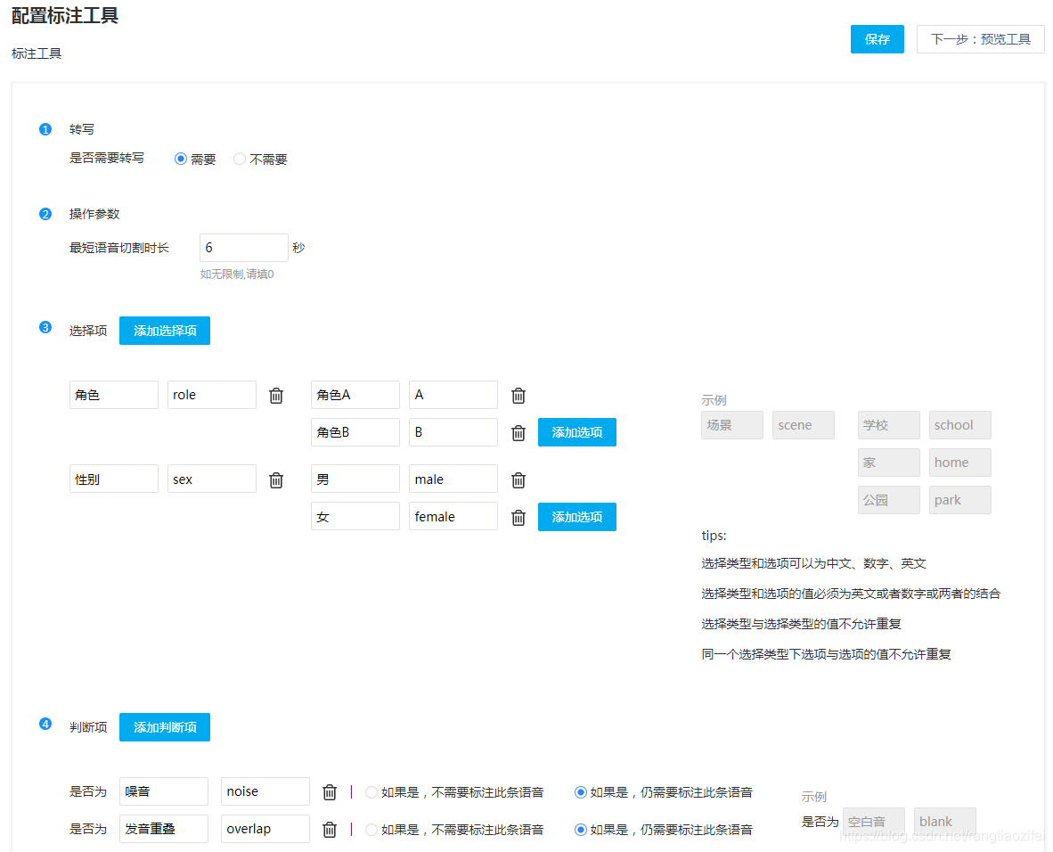The image size is (1053, 852).
Task: Click the 选择类型与选择类型的值不允许重复 tip
Action: tap(801, 624)
